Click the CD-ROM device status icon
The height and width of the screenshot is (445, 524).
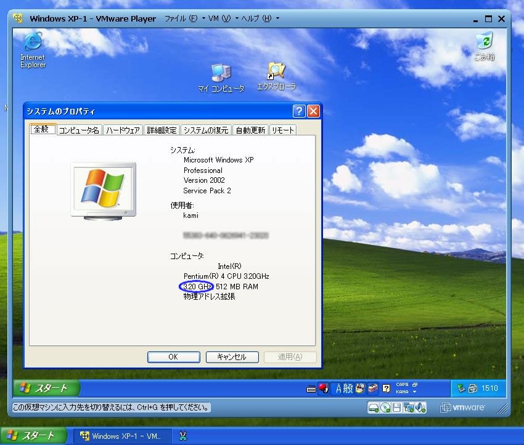point(385,407)
